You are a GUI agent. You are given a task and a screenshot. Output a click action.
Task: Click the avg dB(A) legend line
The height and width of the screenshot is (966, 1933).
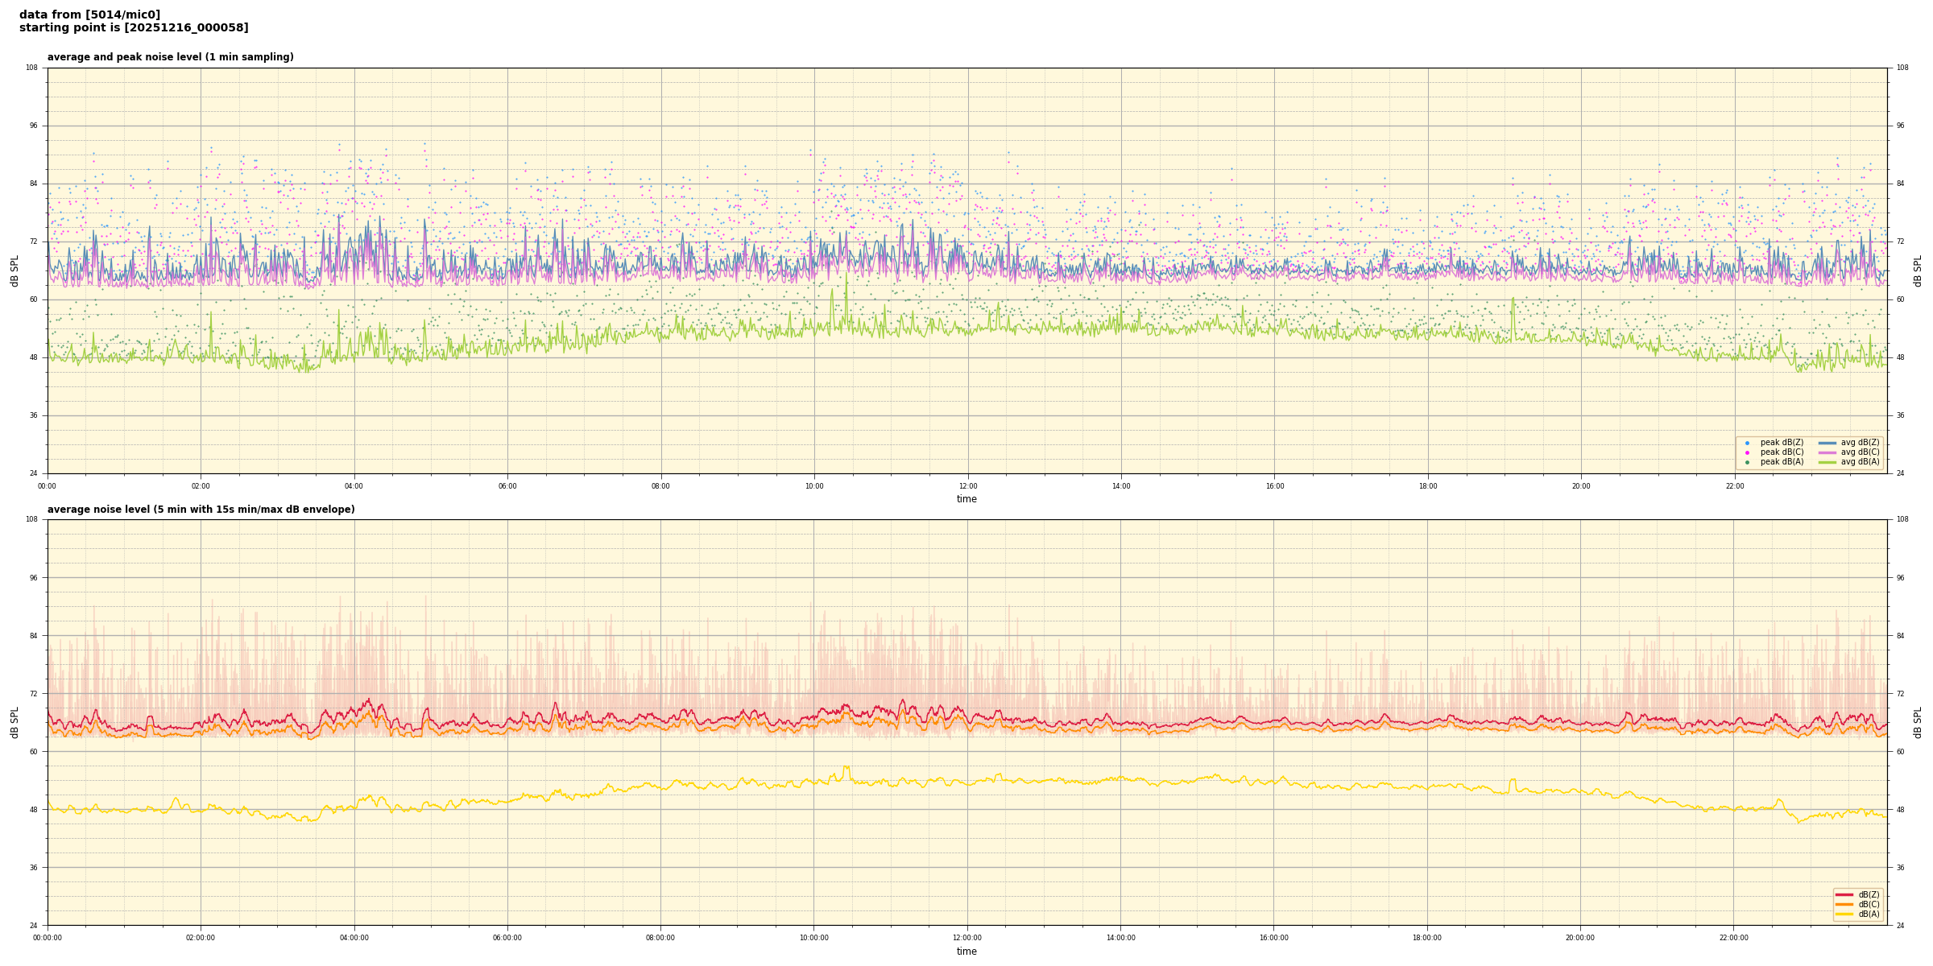pyautogui.click(x=1827, y=462)
